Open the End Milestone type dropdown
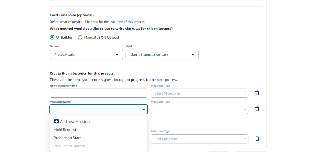The image size is (317, 152). (199, 139)
